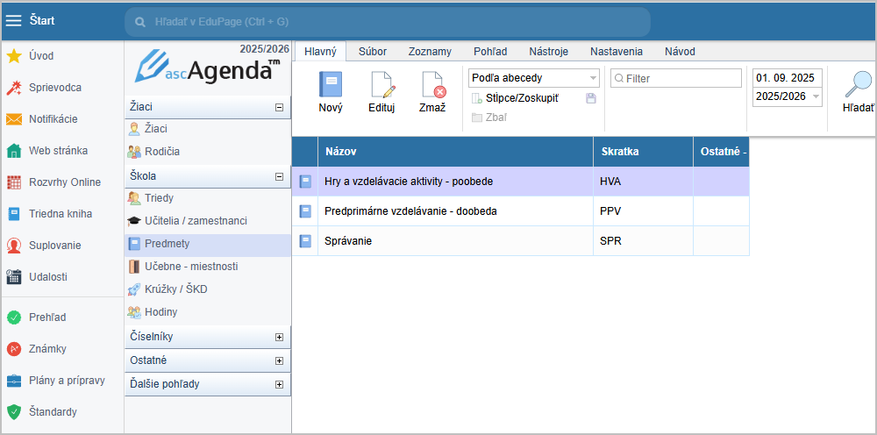This screenshot has width=877, height=435.
Task: Expand the Ďalšie pohľady section
Action: pos(279,384)
